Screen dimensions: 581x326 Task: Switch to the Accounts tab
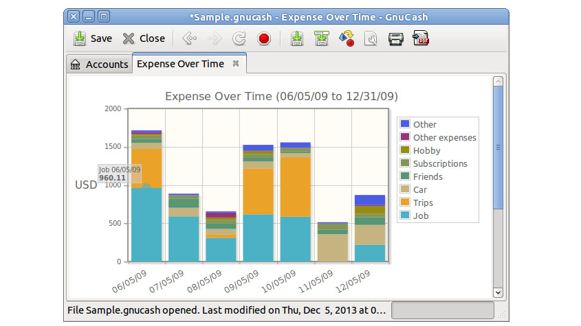pos(99,65)
